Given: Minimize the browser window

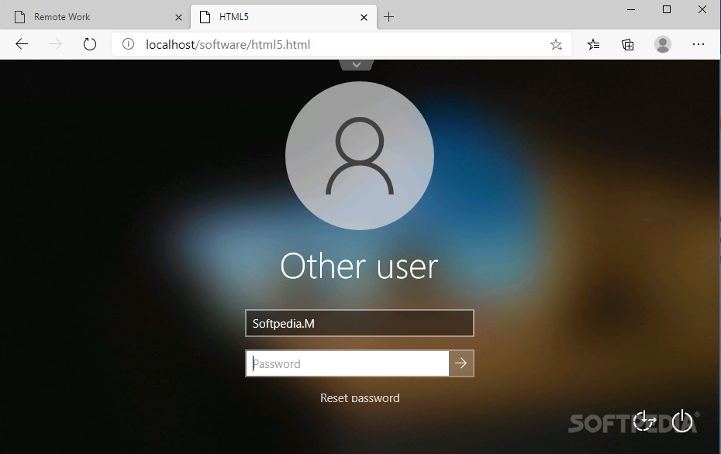Looking at the screenshot, I should pos(631,9).
